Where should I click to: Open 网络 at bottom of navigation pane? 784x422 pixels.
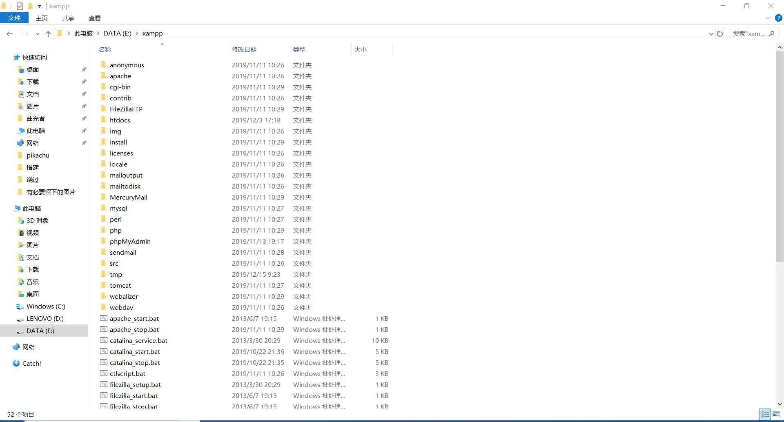[x=28, y=347]
